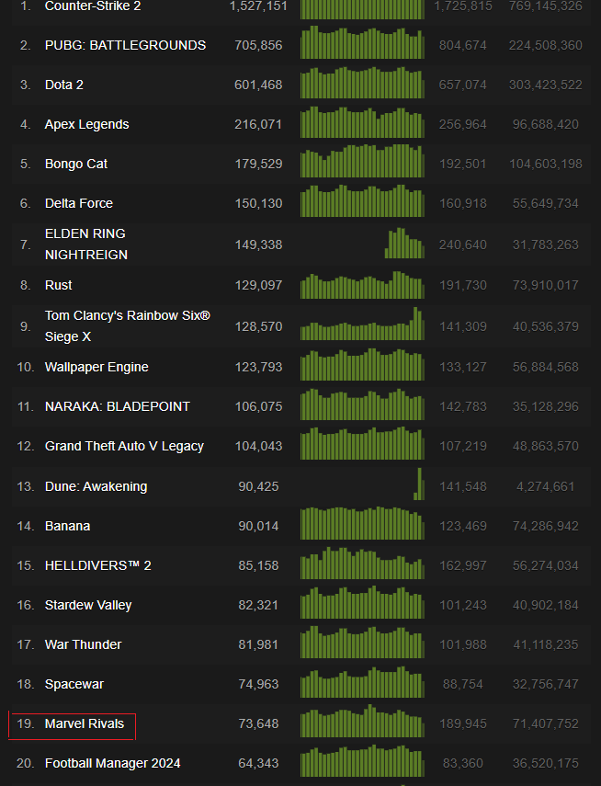Click Dota 2 player trend chart
This screenshot has height=786, width=601.
362,82
